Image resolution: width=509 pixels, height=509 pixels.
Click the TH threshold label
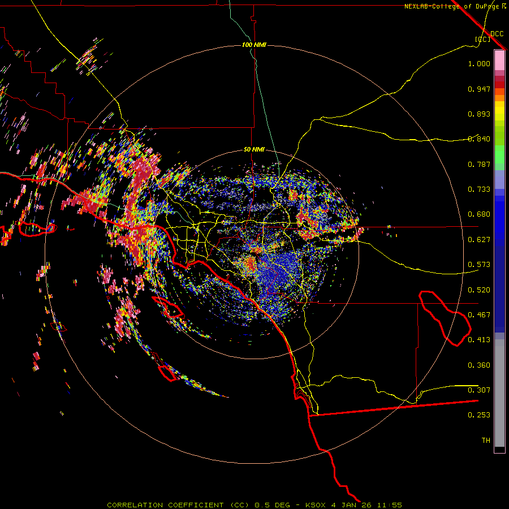[x=486, y=441]
